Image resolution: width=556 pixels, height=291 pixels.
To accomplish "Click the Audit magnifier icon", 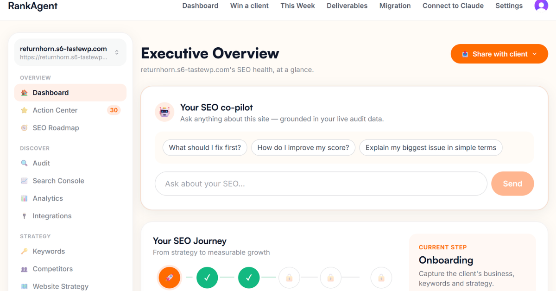I will (x=24, y=163).
